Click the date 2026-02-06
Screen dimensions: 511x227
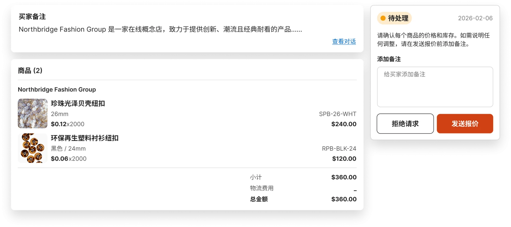click(x=475, y=18)
